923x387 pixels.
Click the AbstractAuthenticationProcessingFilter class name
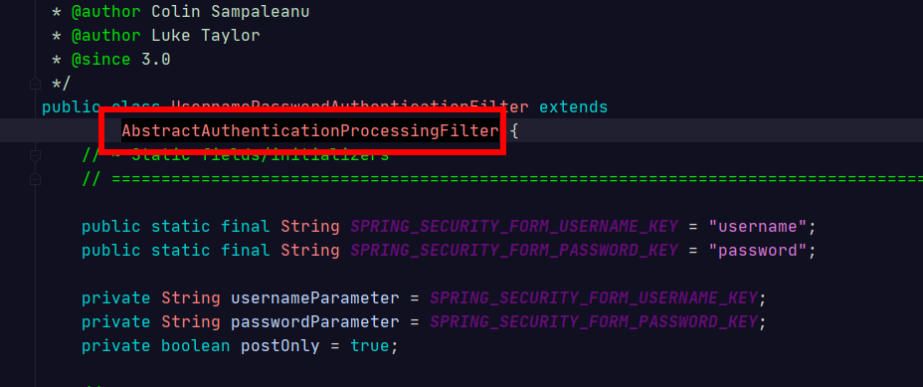310,130
